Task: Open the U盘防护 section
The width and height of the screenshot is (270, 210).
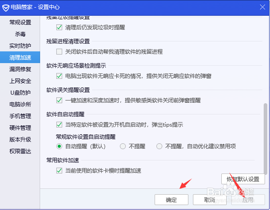Action: [x=20, y=92]
